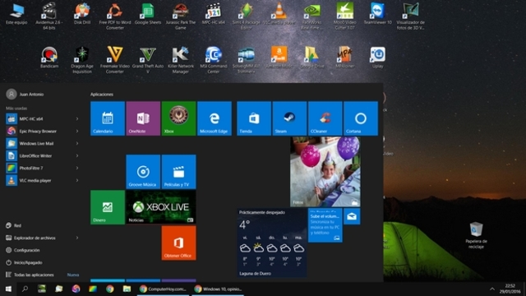Expand LibreOffice Writer jump list arrow
The image size is (526, 296).
click(x=77, y=155)
